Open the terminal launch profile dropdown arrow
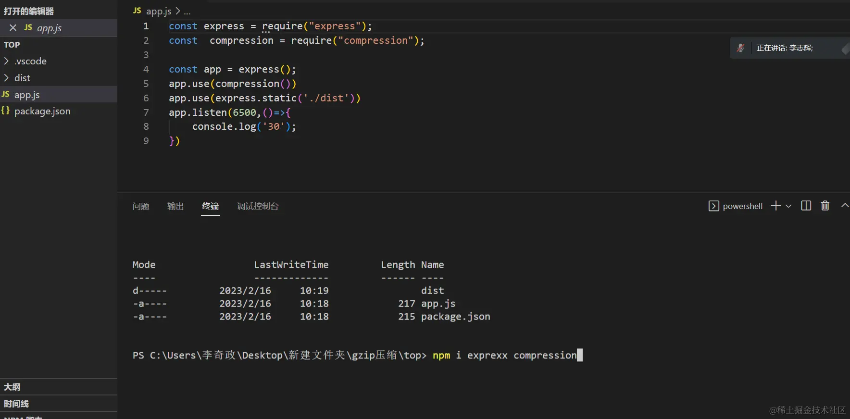This screenshot has height=419, width=850. click(788, 206)
